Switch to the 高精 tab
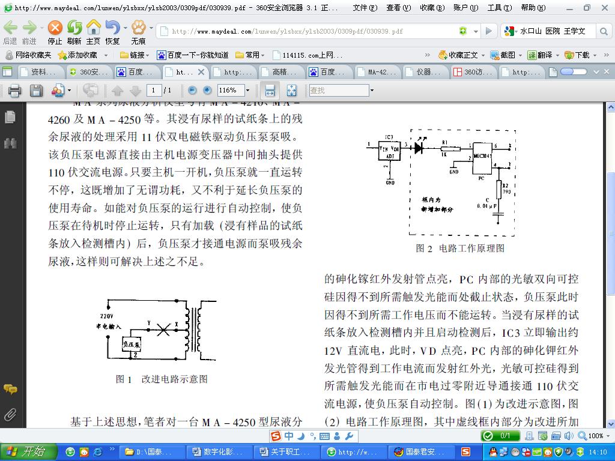 pos(281,72)
